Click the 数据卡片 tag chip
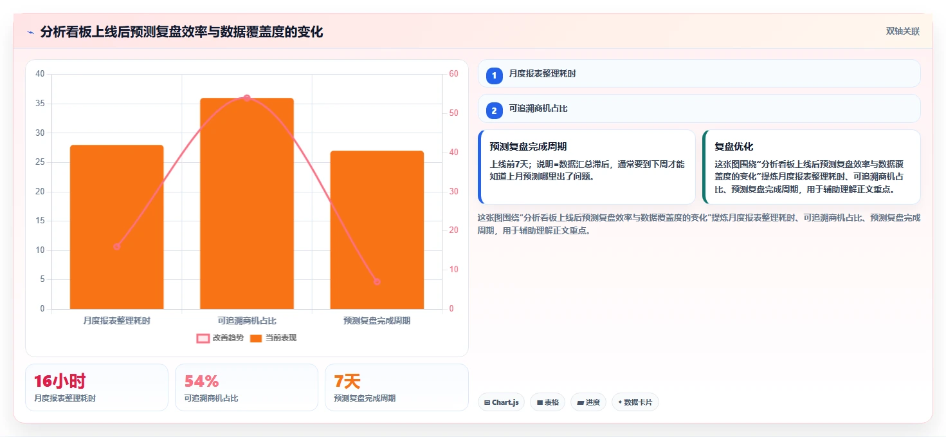This screenshot has width=946, height=437. (635, 402)
